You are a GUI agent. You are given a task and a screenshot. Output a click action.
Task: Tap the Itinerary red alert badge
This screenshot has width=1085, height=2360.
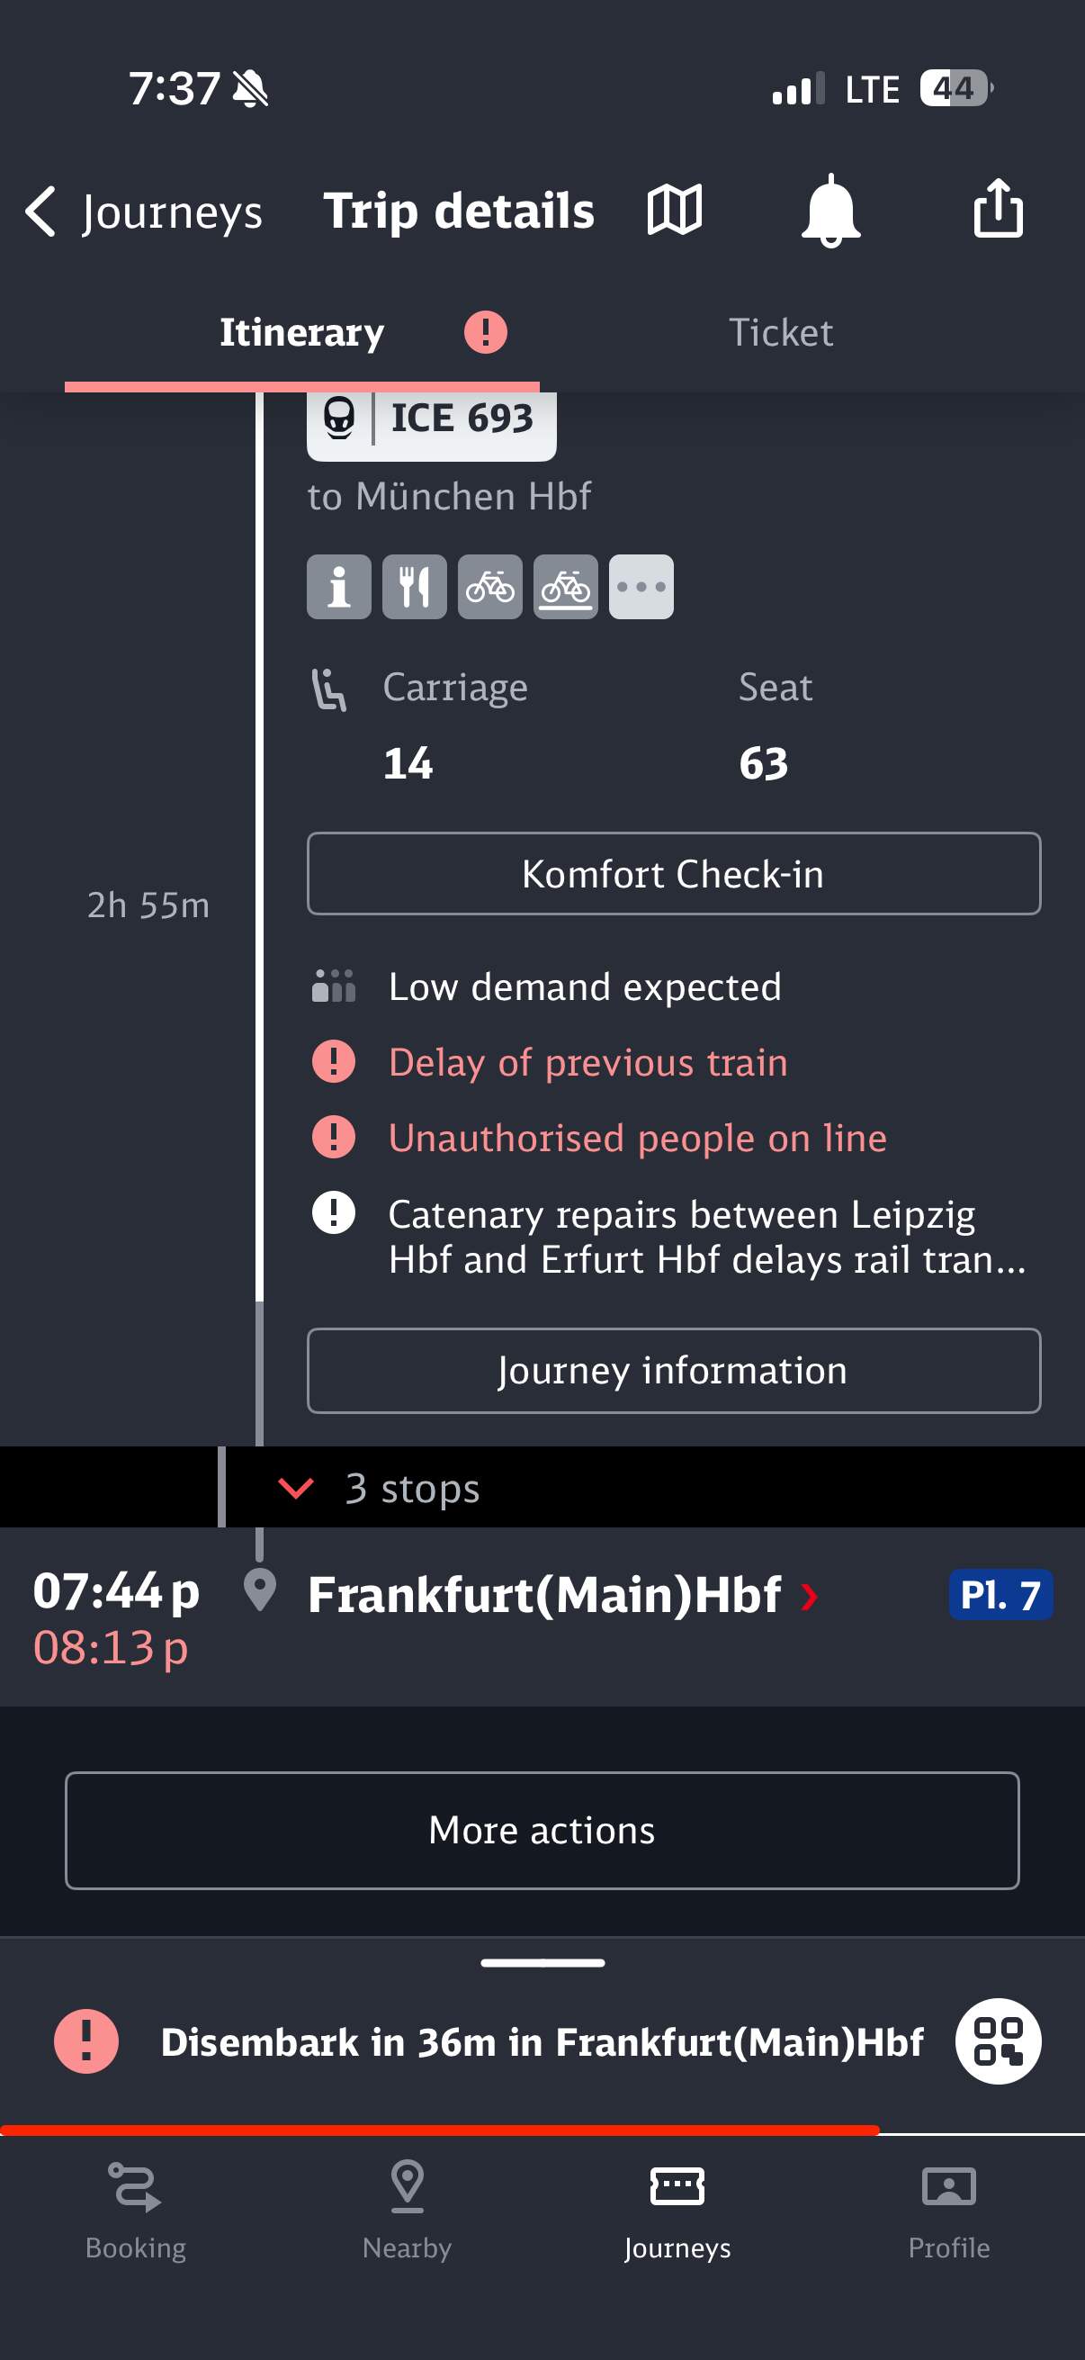pos(485,331)
